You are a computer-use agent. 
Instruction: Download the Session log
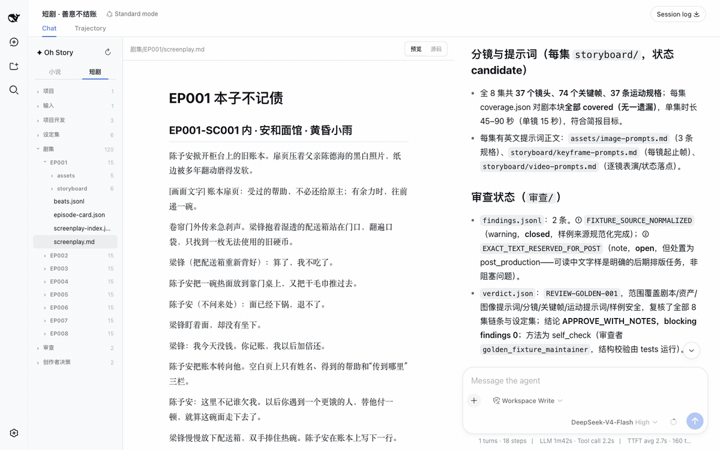point(678,14)
